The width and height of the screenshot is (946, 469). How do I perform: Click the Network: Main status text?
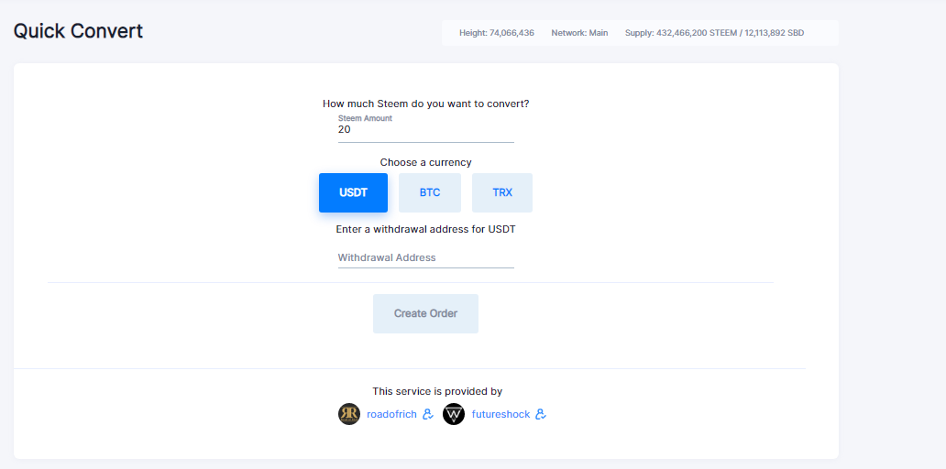(579, 33)
